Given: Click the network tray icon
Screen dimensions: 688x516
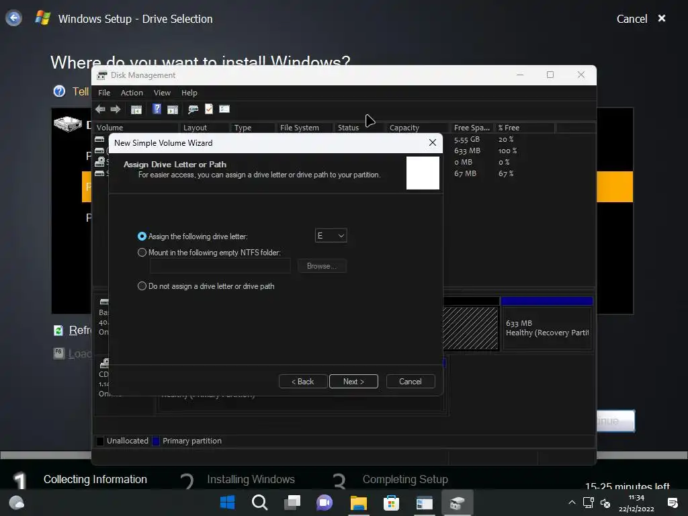Looking at the screenshot, I should 589,503.
